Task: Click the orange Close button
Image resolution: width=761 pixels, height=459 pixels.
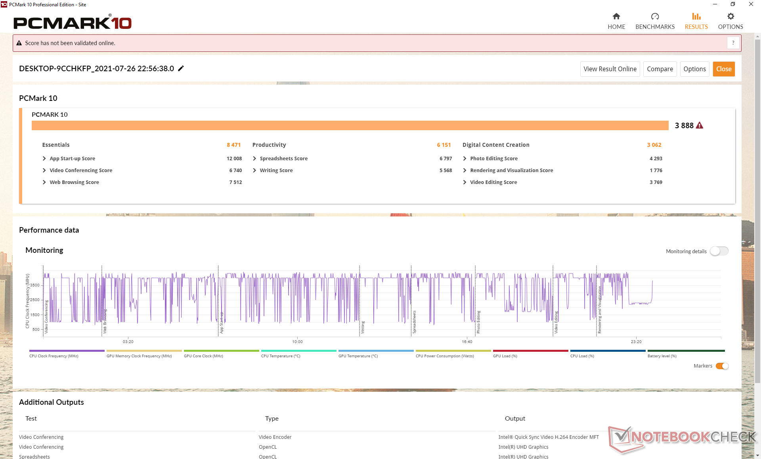Action: pyautogui.click(x=723, y=69)
